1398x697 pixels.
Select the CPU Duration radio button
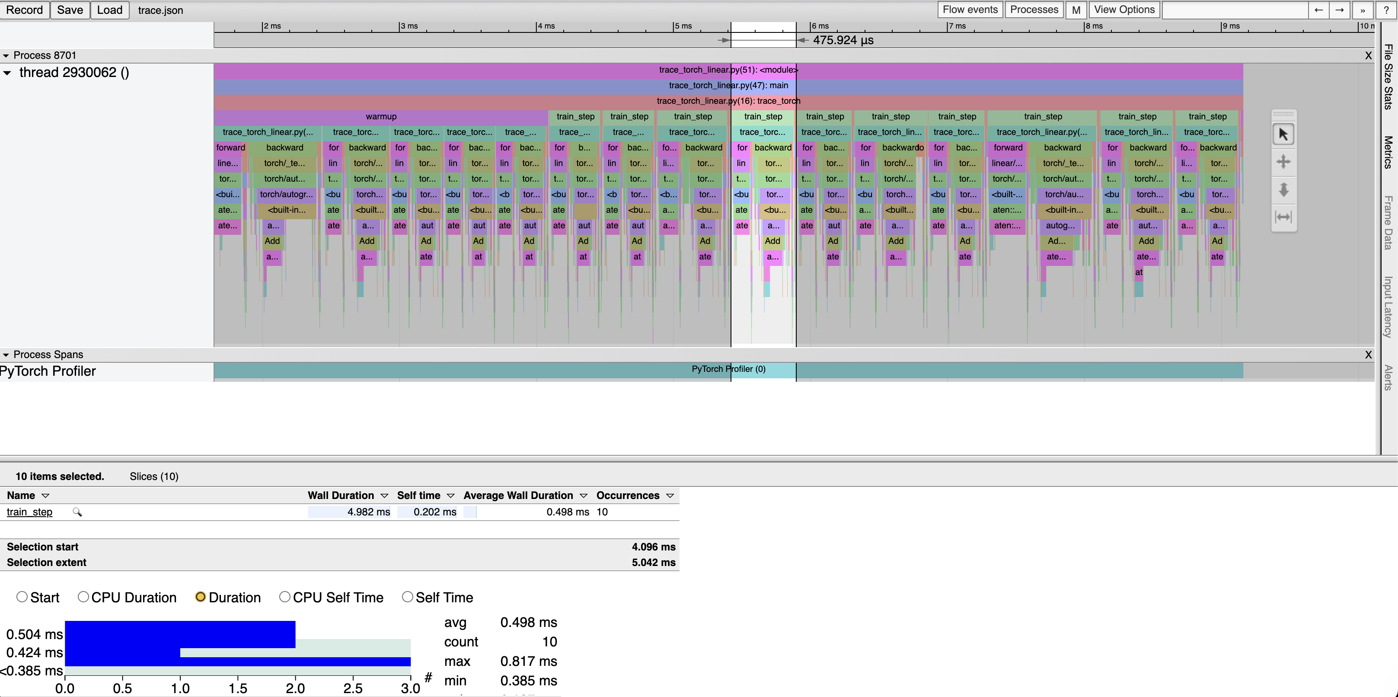83,597
